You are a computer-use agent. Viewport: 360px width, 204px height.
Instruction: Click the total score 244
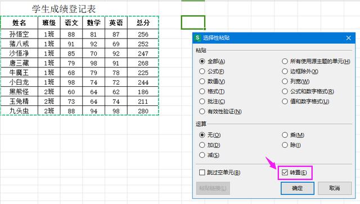point(143,82)
